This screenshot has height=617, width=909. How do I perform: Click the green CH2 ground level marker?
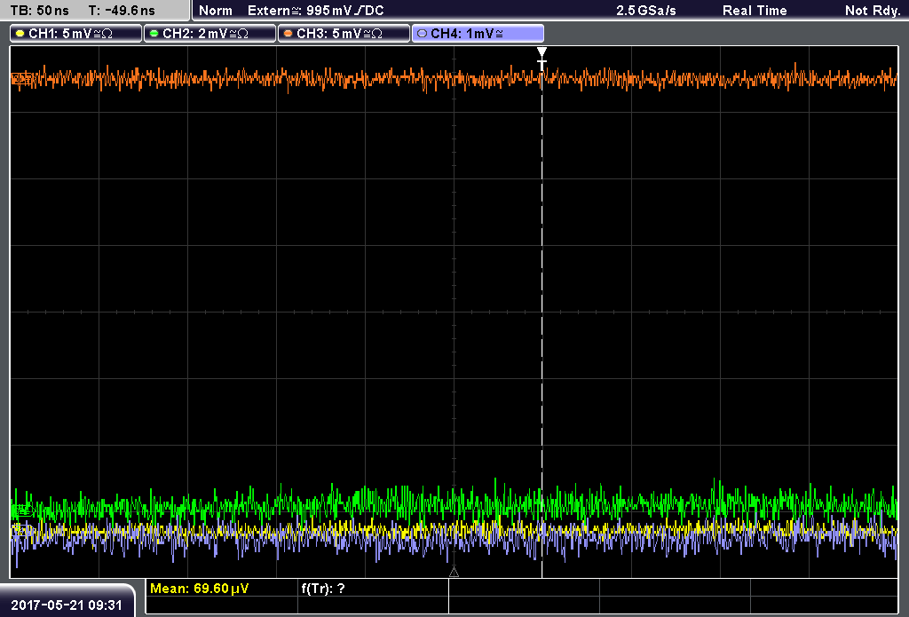[21, 510]
